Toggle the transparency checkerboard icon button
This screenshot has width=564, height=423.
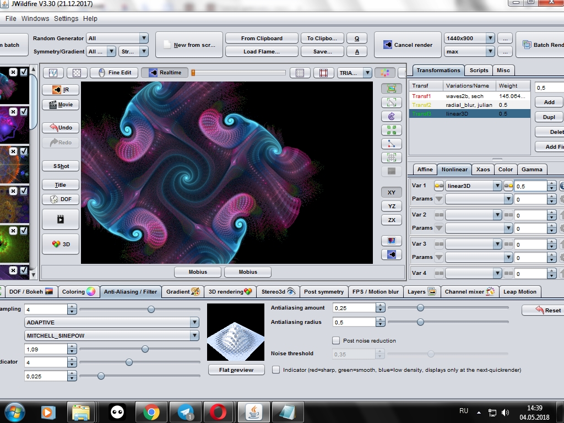[77, 73]
